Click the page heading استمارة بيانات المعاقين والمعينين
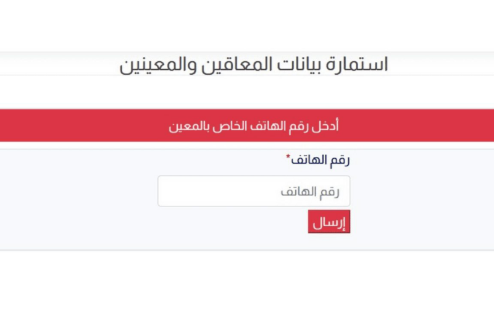This screenshot has width=494, height=309. pos(253,64)
